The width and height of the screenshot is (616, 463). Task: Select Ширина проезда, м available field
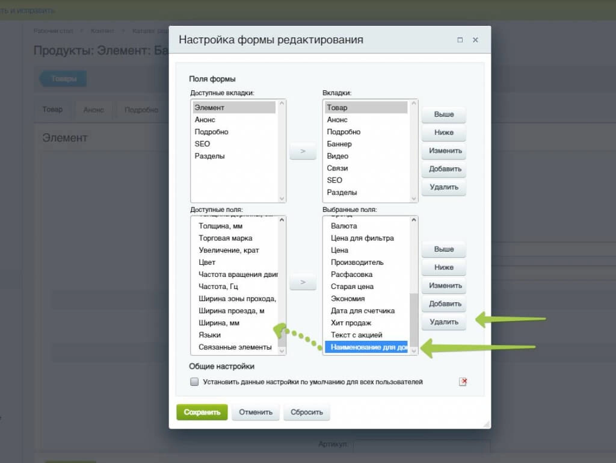click(x=235, y=311)
